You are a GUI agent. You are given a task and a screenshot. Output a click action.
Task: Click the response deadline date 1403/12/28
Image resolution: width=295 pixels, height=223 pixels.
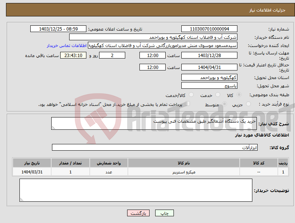point(209,55)
